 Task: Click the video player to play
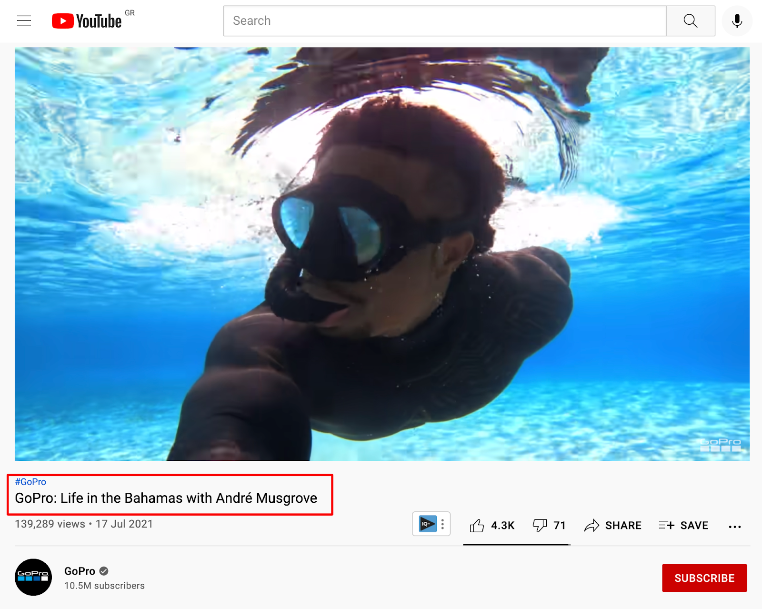(x=382, y=254)
